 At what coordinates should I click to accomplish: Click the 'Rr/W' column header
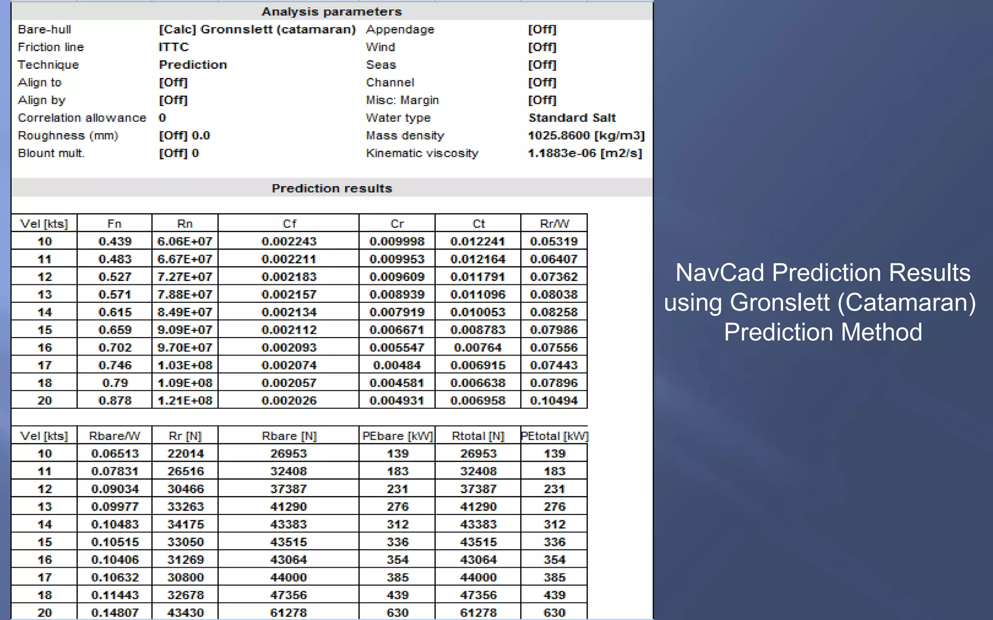pyautogui.click(x=554, y=224)
